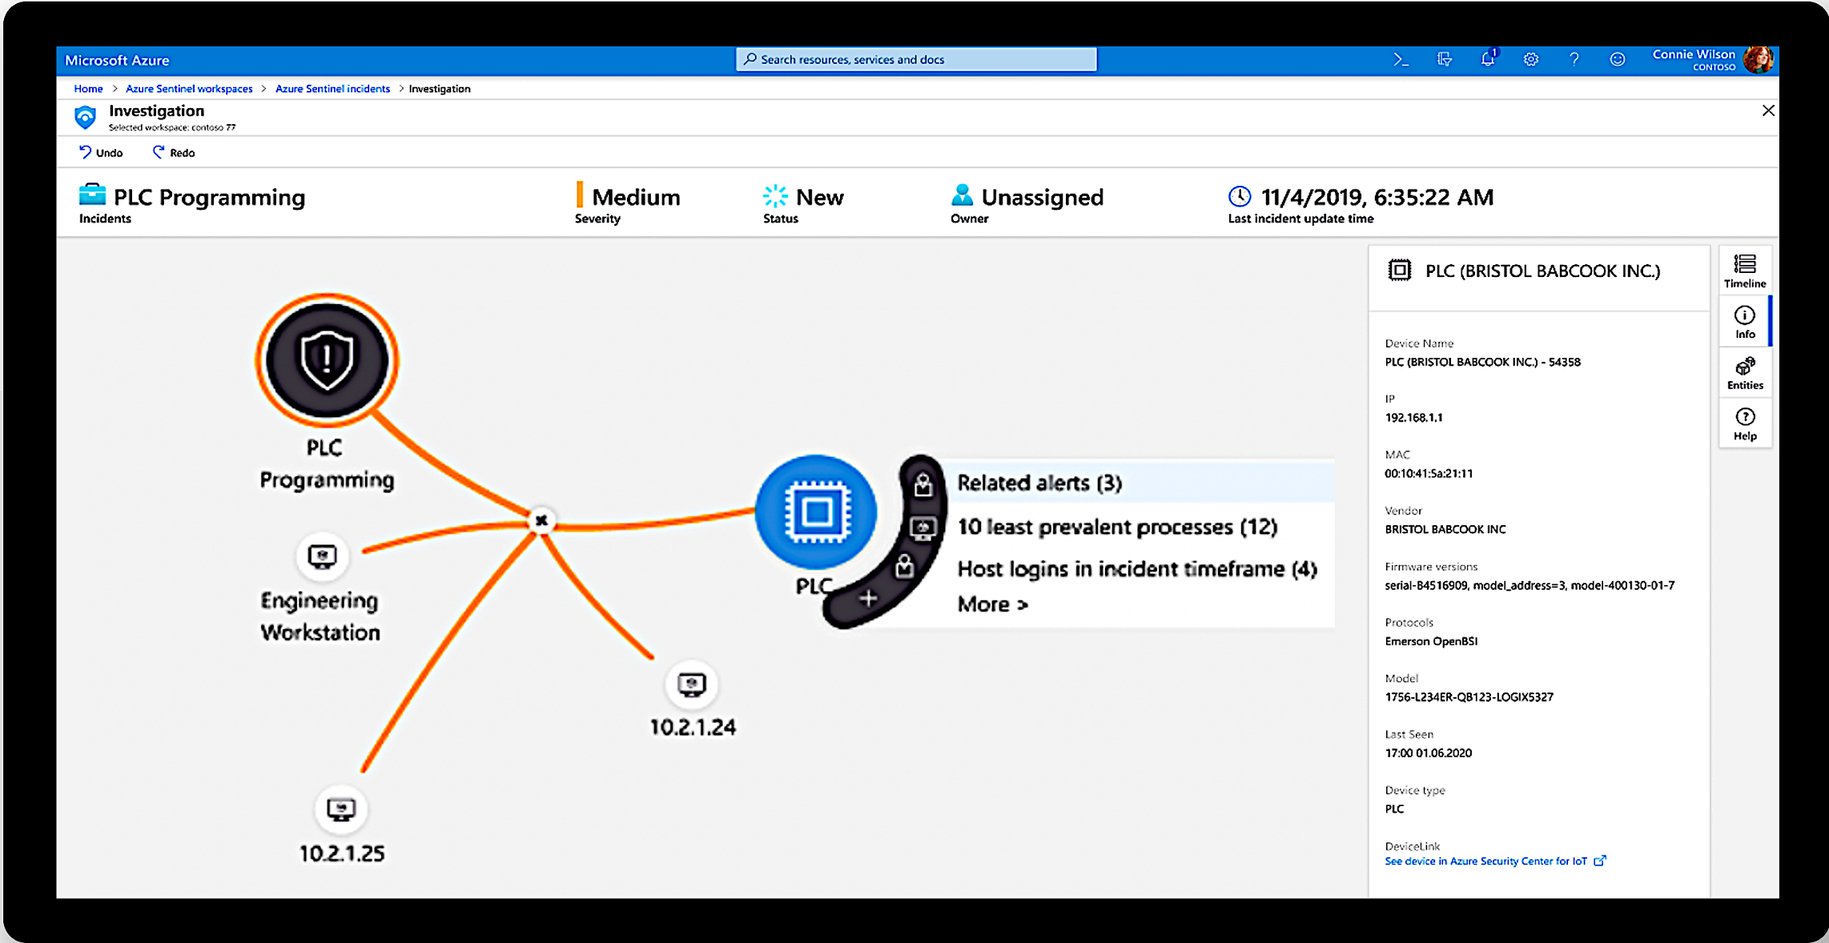Click the plus icon on PLC radial menu

pos(868,598)
